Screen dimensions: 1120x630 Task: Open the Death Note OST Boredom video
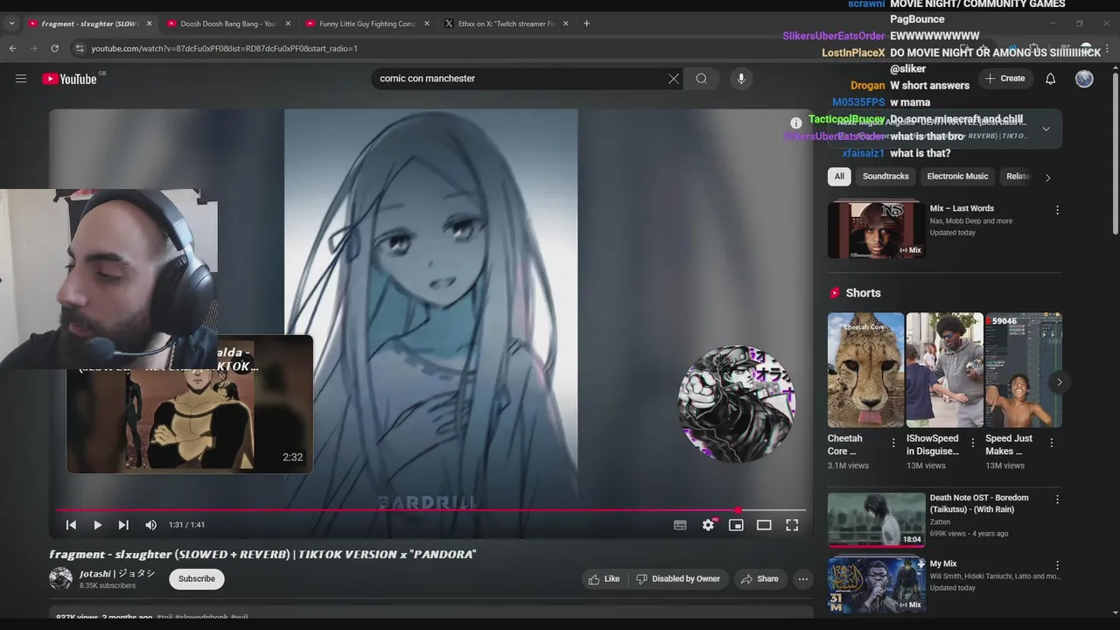point(876,520)
